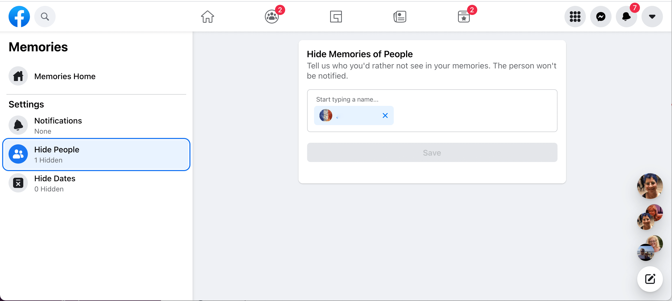This screenshot has width=672, height=301.
Task: Go to the Home feed icon
Action: pos(207,17)
